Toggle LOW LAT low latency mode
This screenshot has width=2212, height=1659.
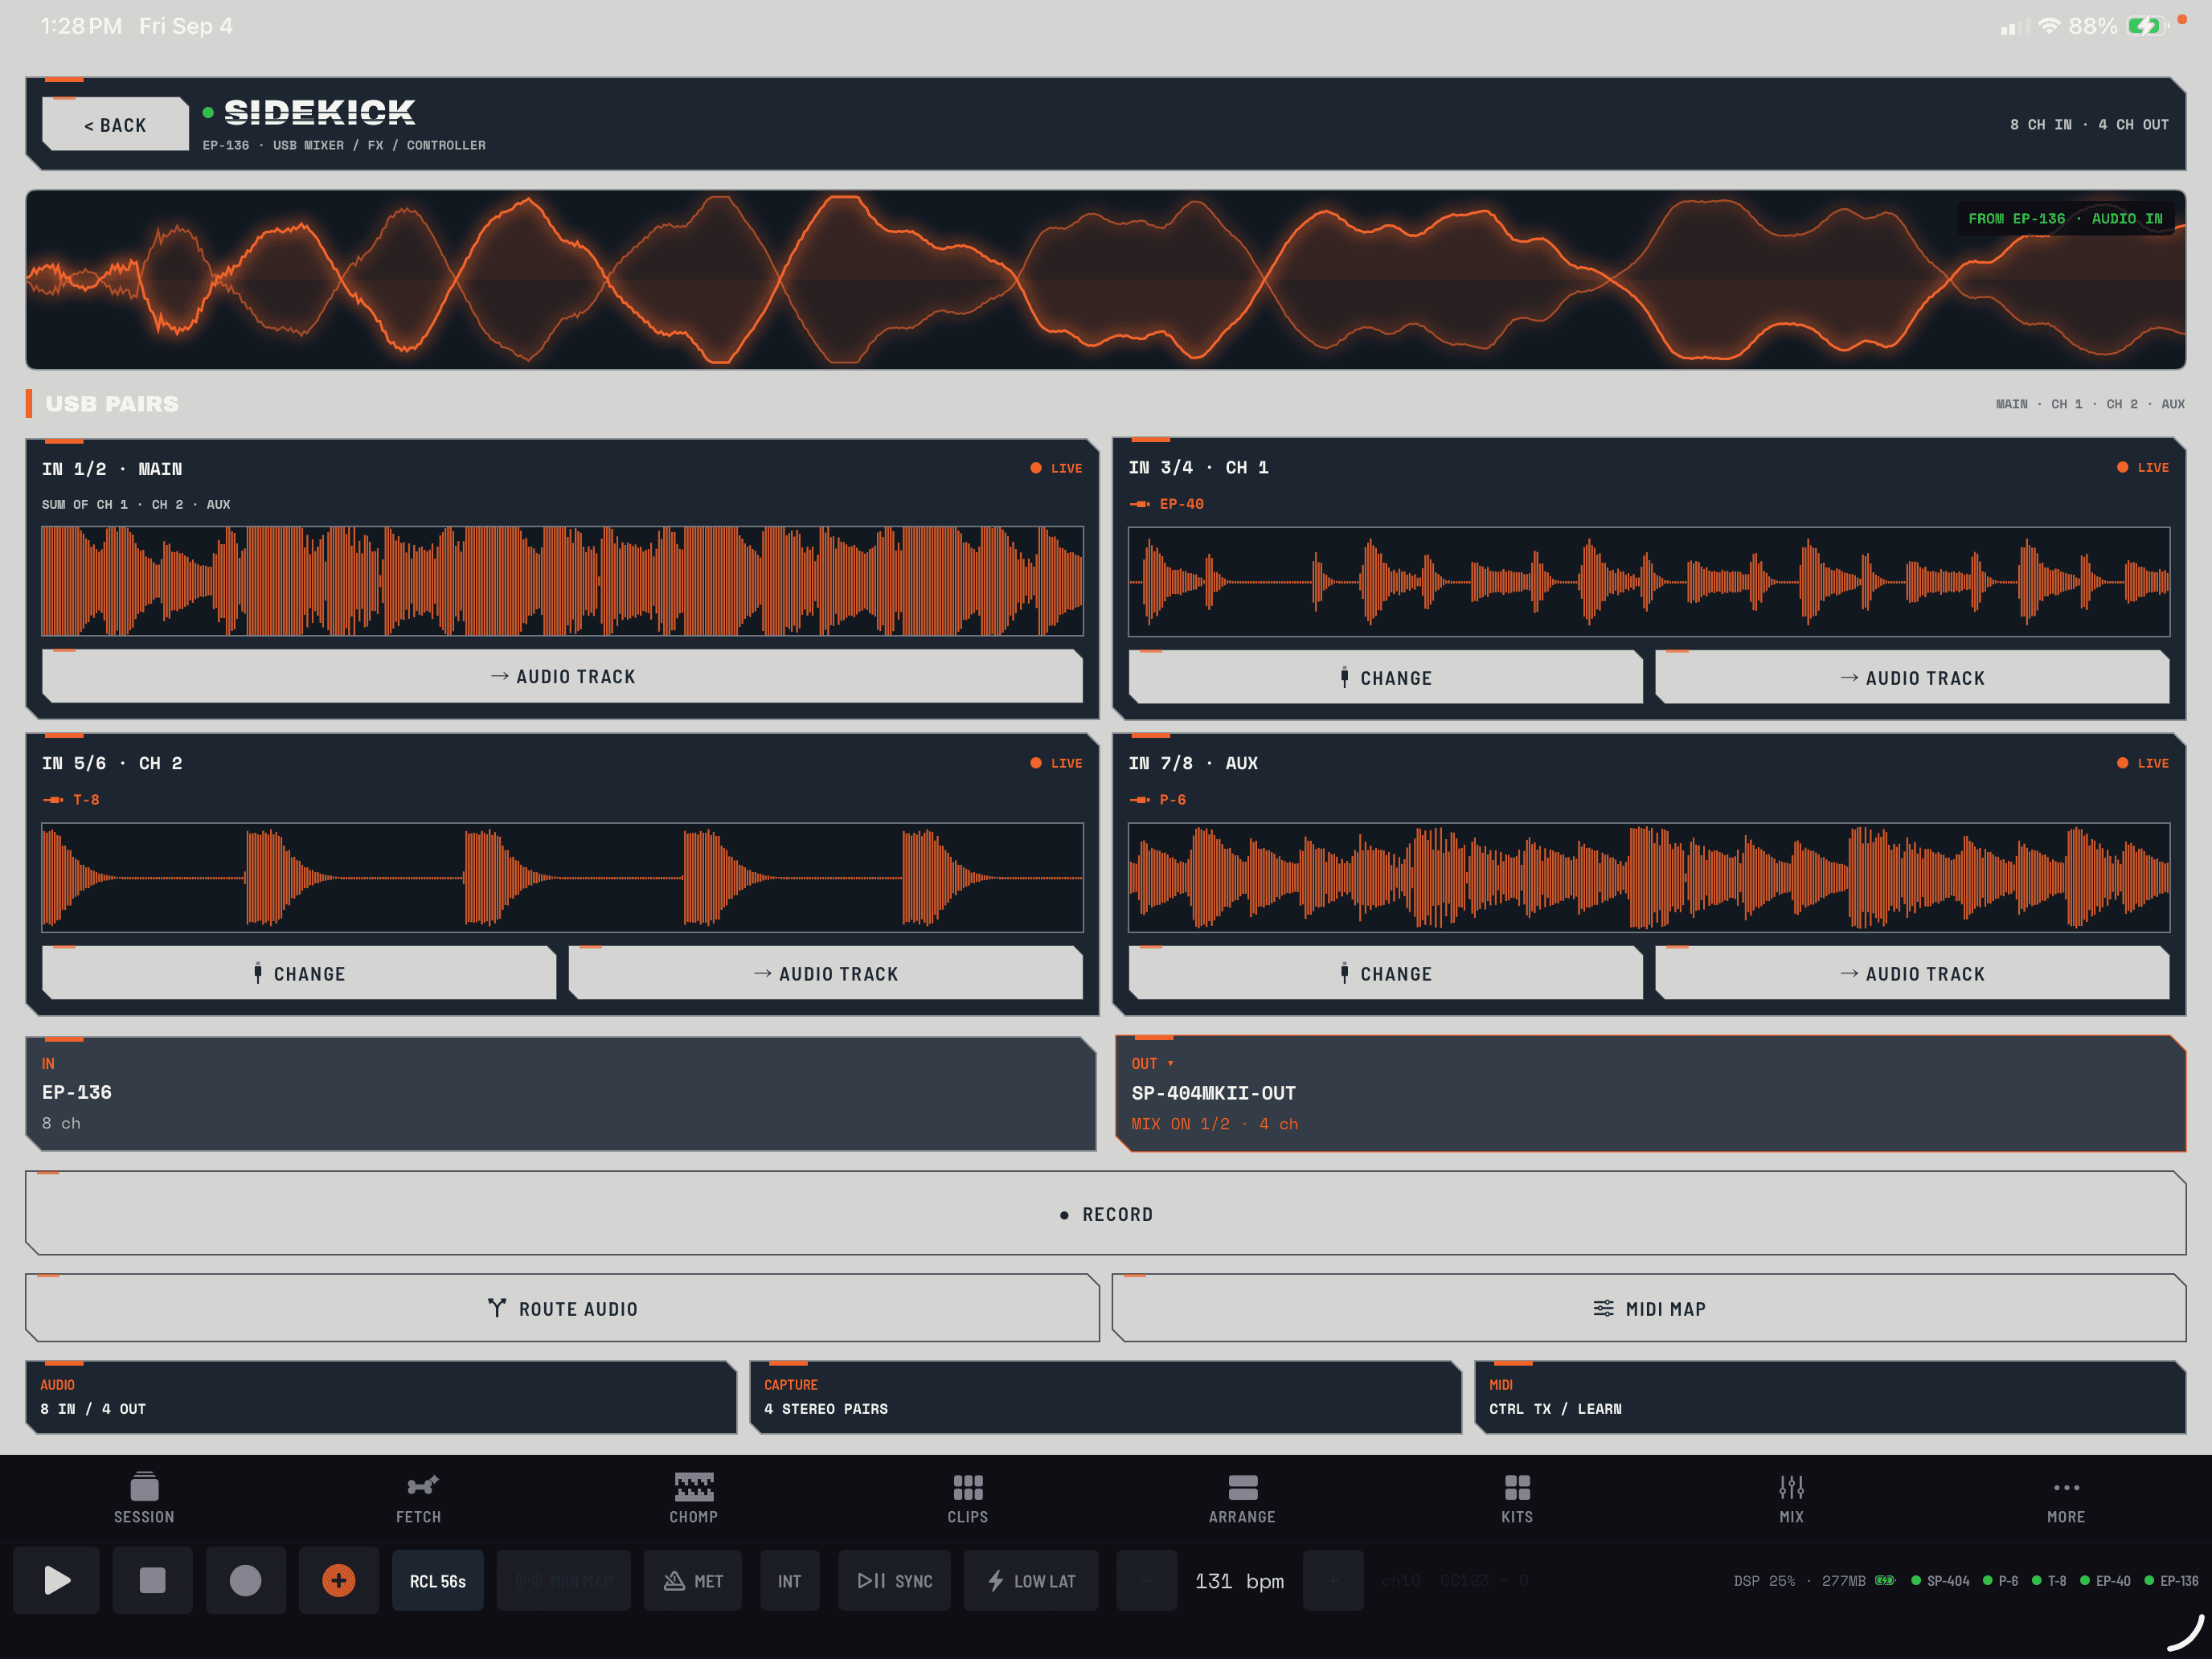click(1031, 1581)
